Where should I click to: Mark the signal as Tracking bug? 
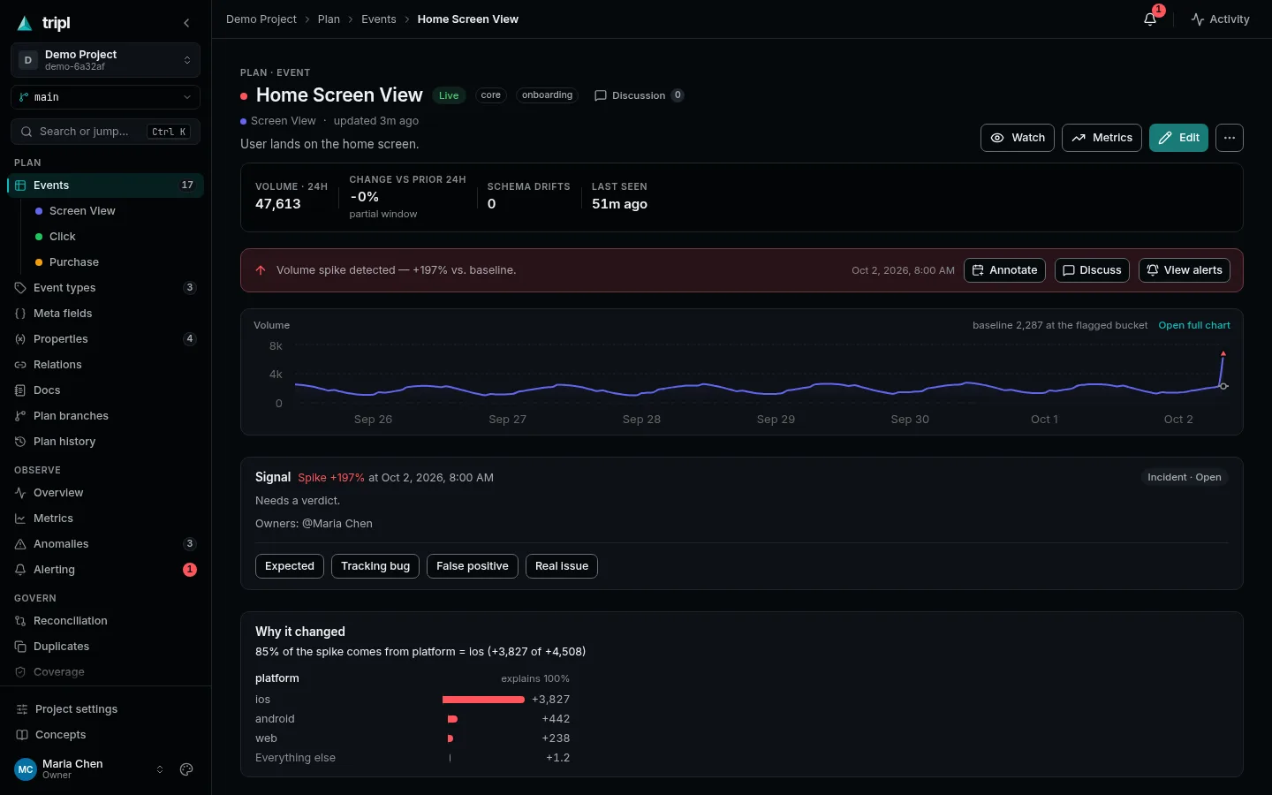click(x=375, y=566)
